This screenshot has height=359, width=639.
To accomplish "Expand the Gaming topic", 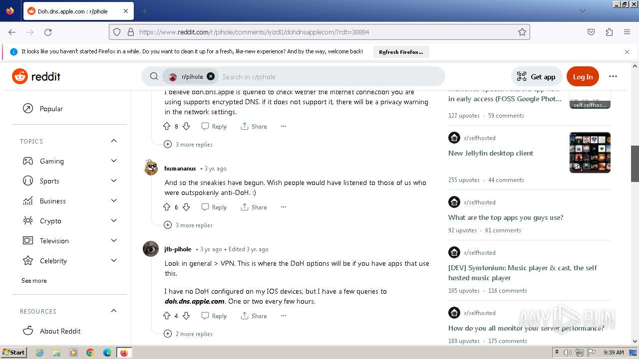I will click(x=114, y=161).
